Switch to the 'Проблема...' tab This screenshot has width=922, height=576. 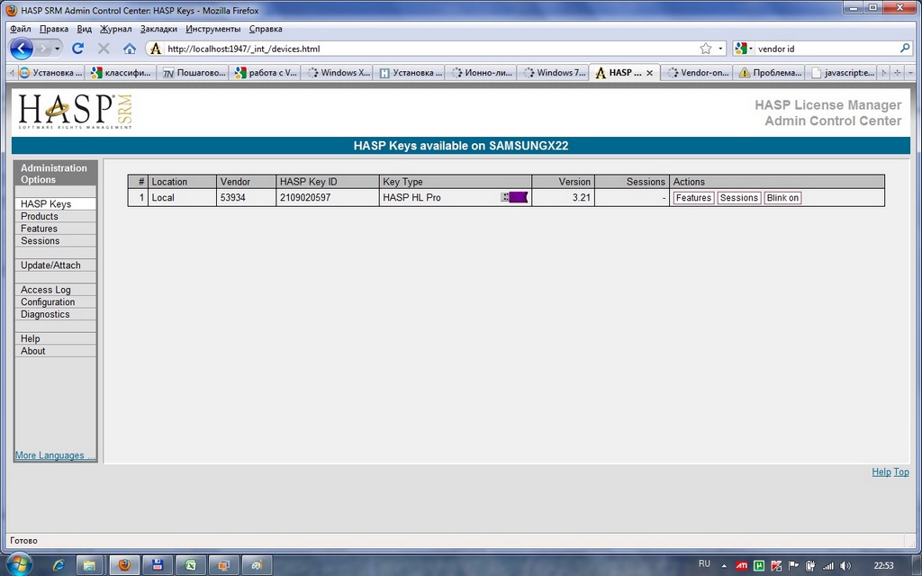click(x=769, y=73)
